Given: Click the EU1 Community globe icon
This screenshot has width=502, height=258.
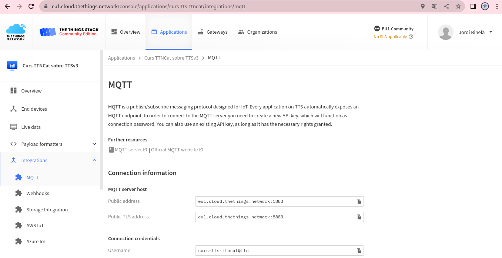Looking at the screenshot, I should [377, 29].
